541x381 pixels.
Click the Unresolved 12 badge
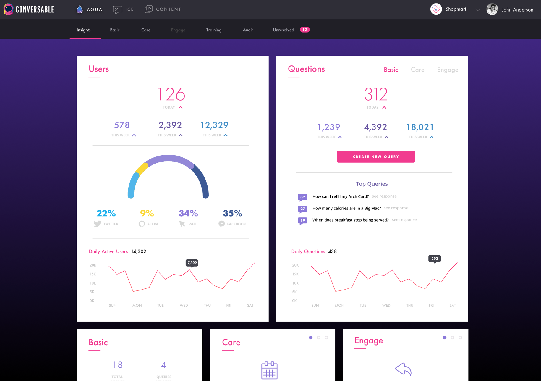coord(305,30)
